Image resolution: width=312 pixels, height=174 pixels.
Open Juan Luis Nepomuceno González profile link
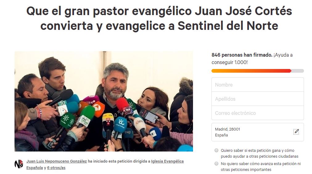pos(56,161)
